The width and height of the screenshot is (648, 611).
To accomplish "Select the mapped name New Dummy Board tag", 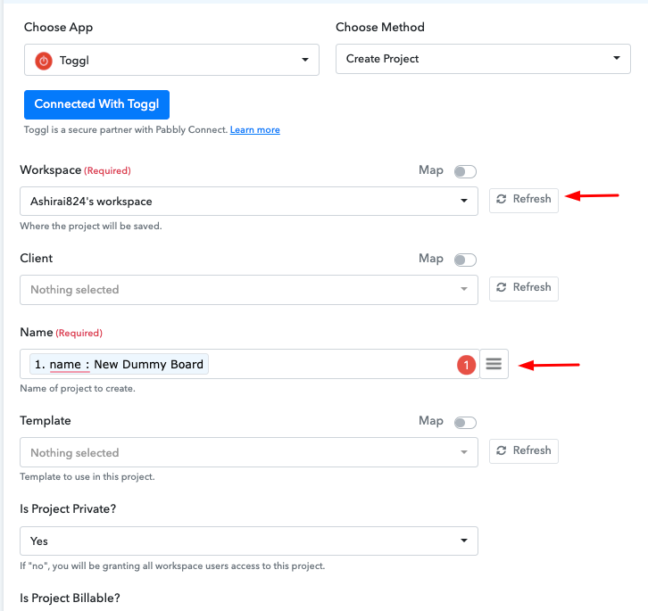I will point(119,364).
